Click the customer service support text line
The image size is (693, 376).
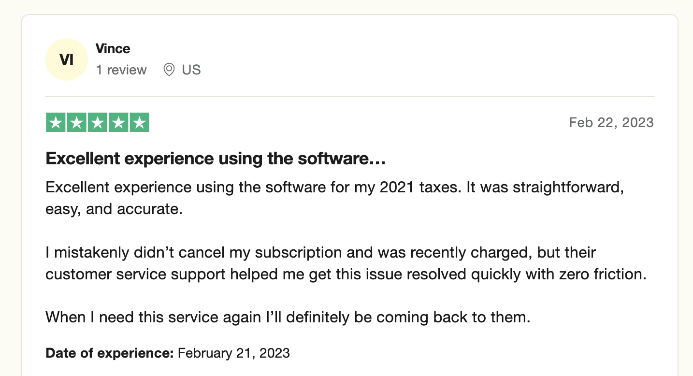click(346, 275)
